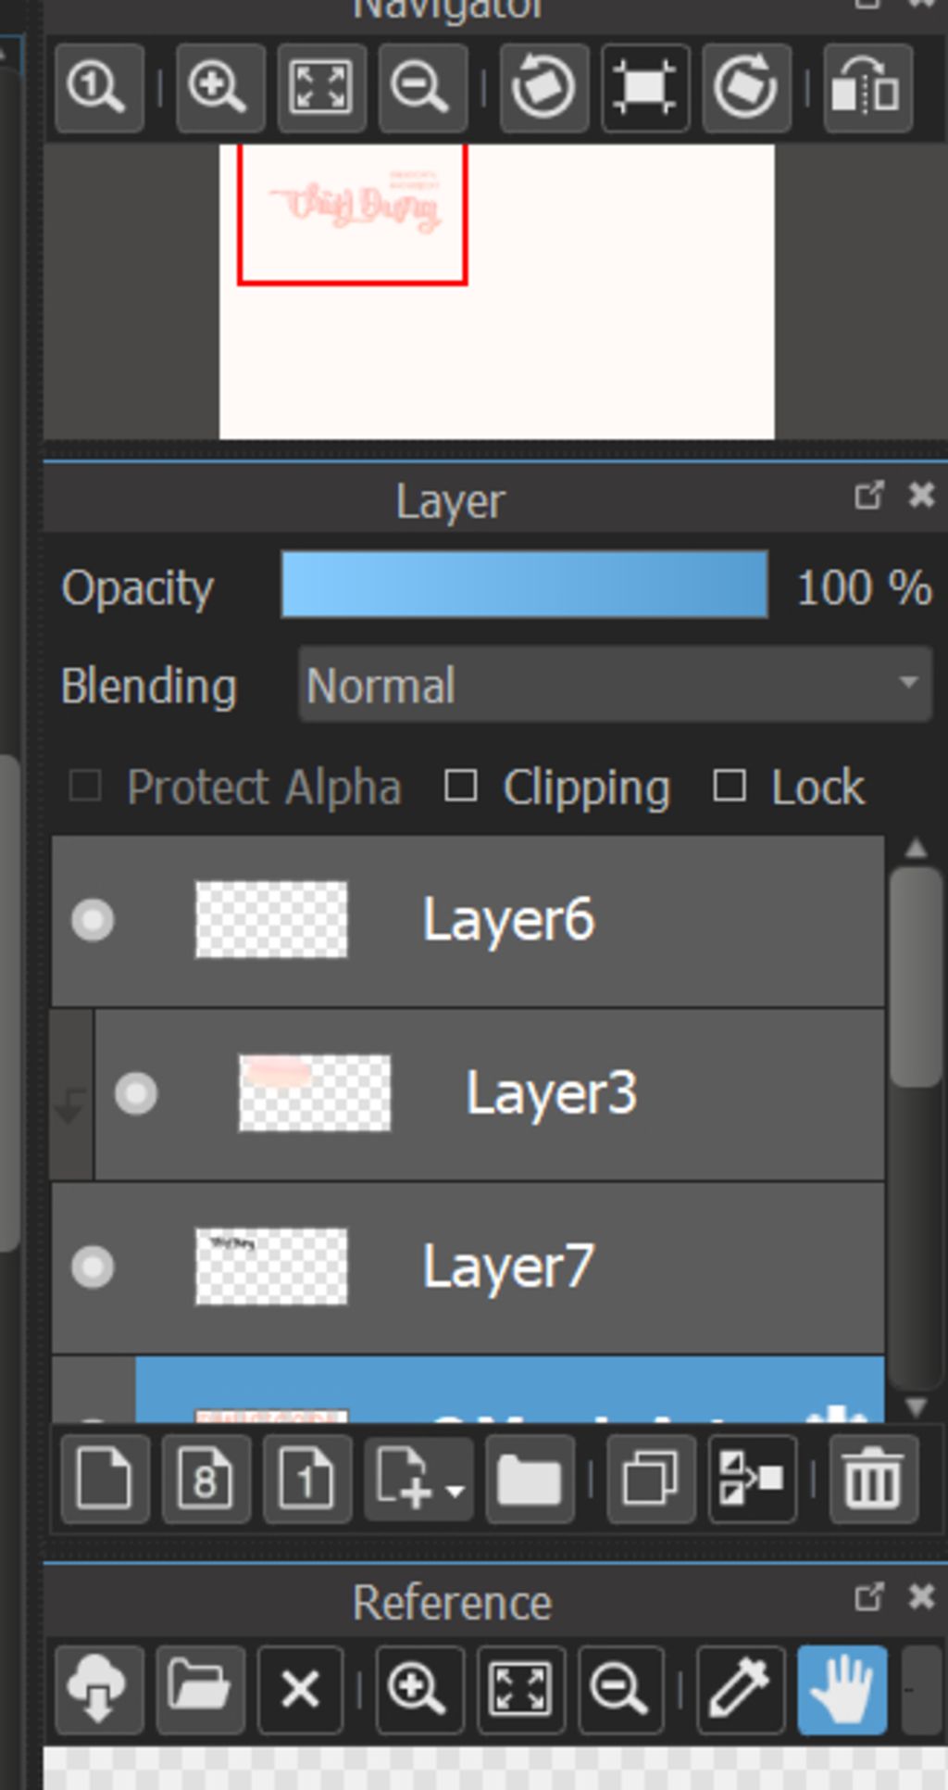Screen dimensions: 948x1790
Task: Enable the layer Lock checkbox
Action: pos(730,787)
